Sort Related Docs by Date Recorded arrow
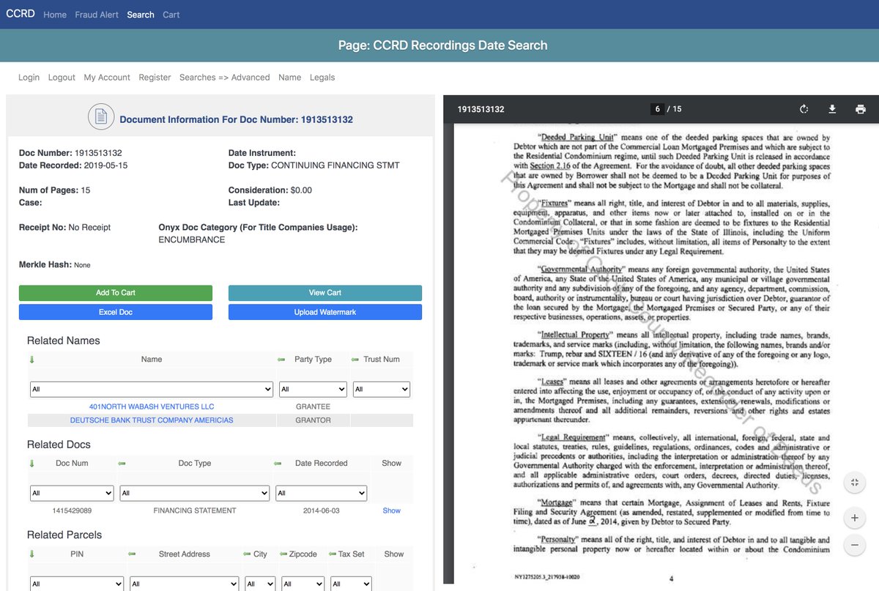The height and width of the screenshot is (591, 879). [x=278, y=464]
